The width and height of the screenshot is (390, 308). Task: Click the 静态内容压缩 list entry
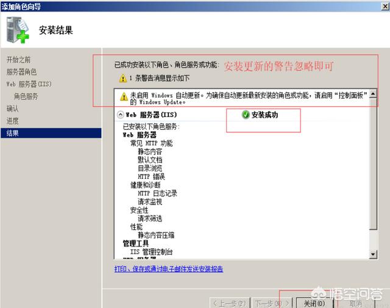[156, 235]
